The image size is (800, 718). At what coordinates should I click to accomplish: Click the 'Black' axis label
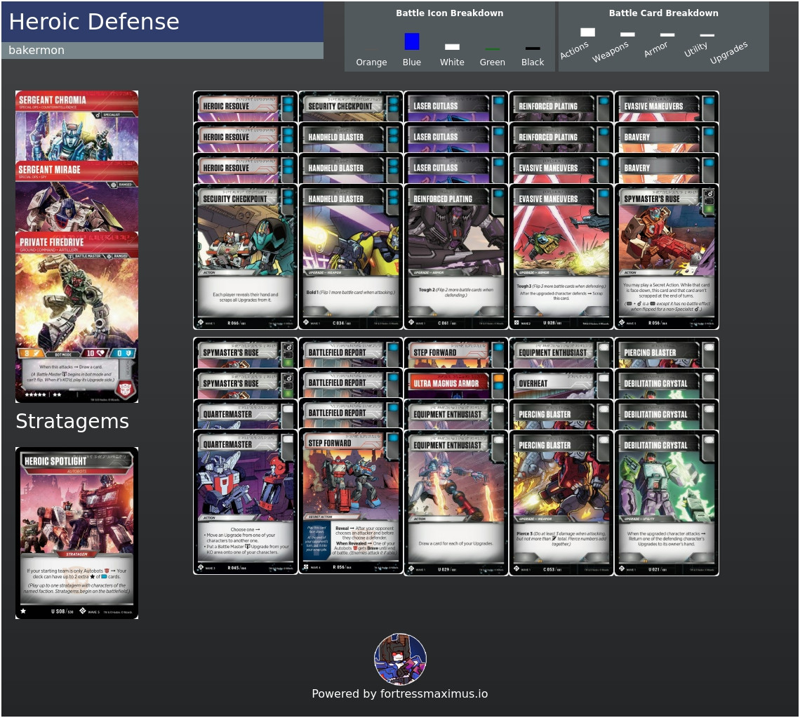pyautogui.click(x=533, y=62)
